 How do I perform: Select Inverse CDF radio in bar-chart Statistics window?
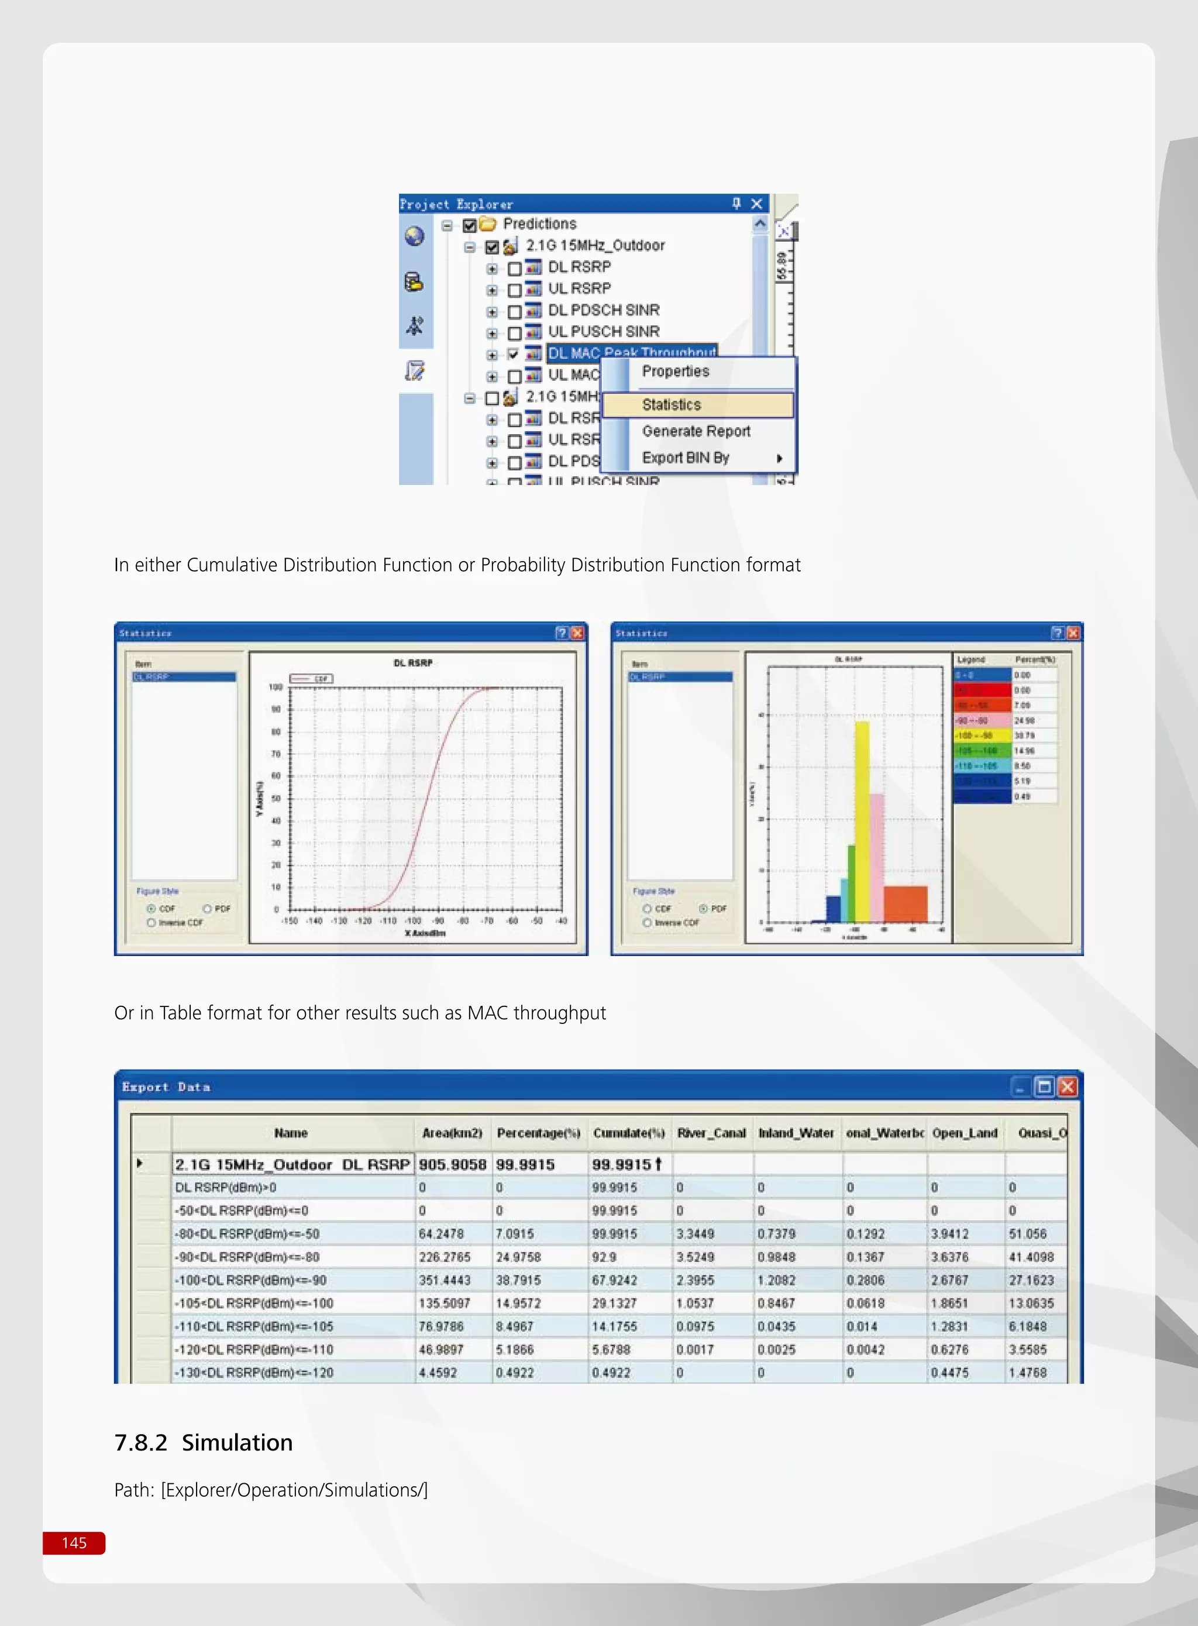647,923
